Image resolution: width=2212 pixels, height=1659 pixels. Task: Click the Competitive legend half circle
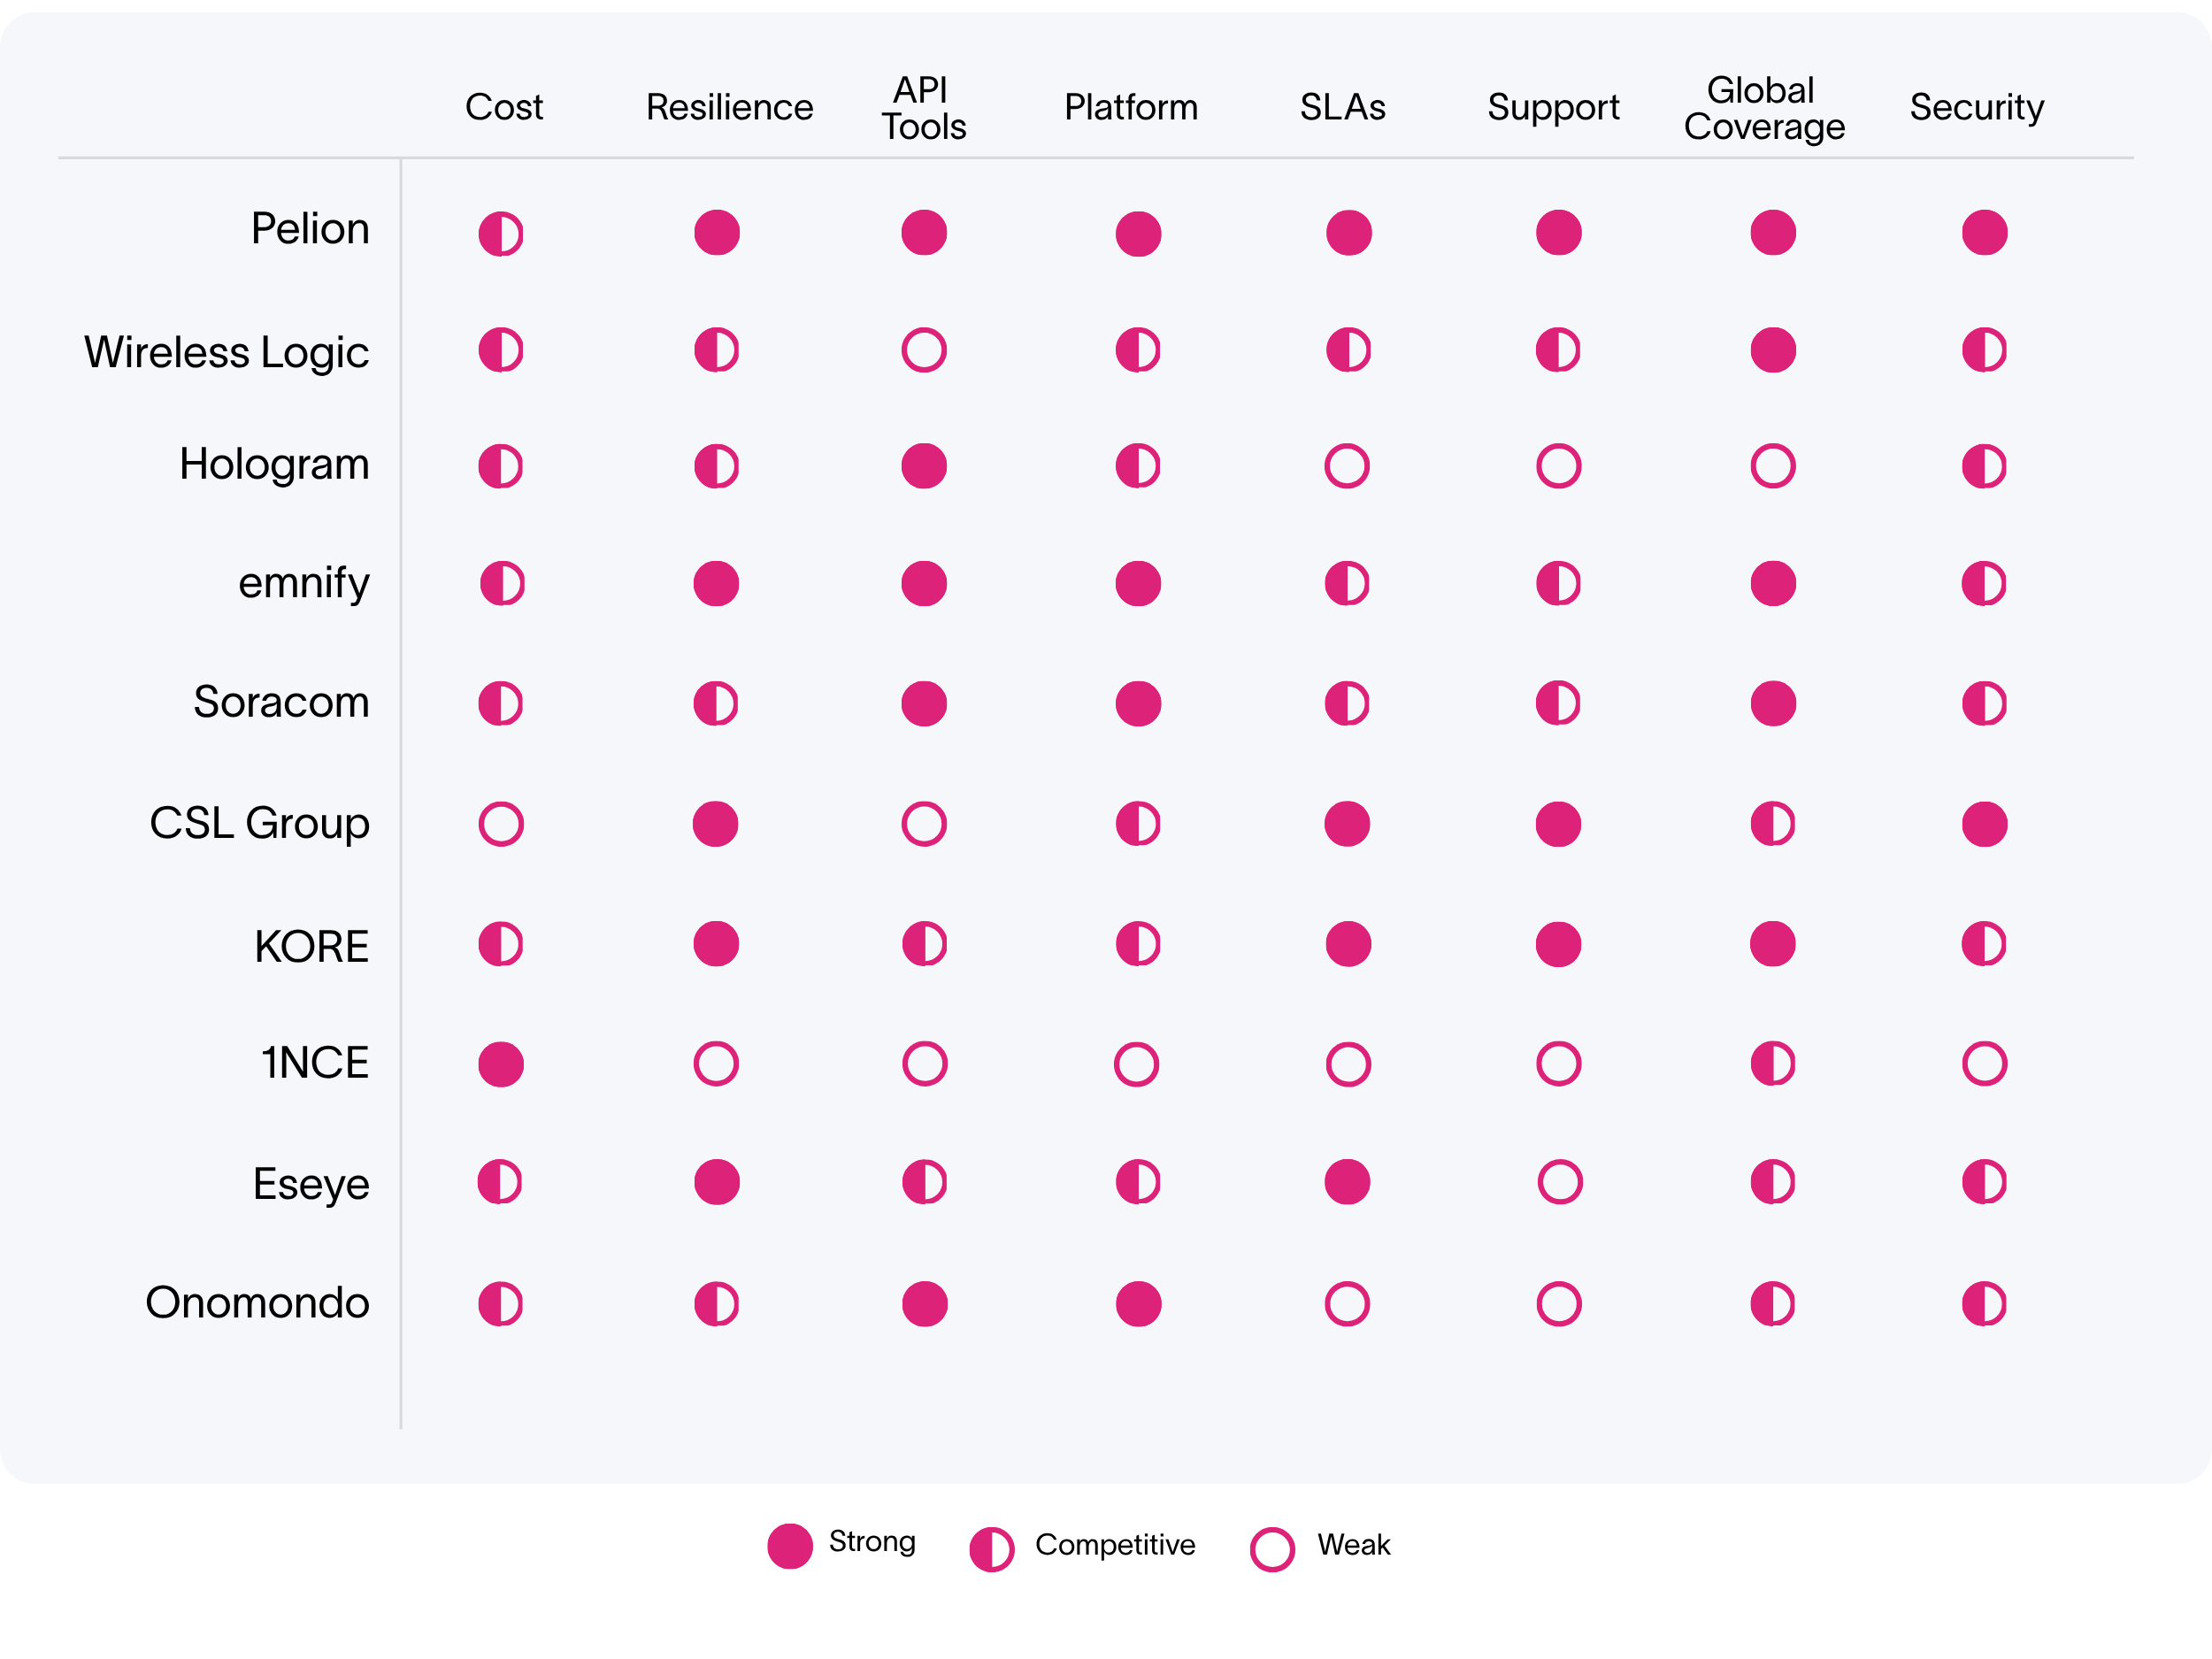click(992, 1549)
